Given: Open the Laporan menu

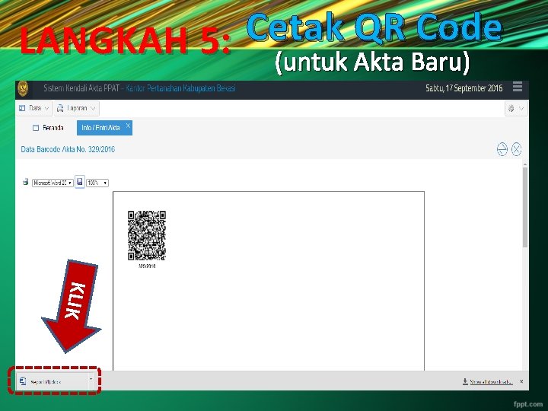Looking at the screenshot, I should pos(77,108).
